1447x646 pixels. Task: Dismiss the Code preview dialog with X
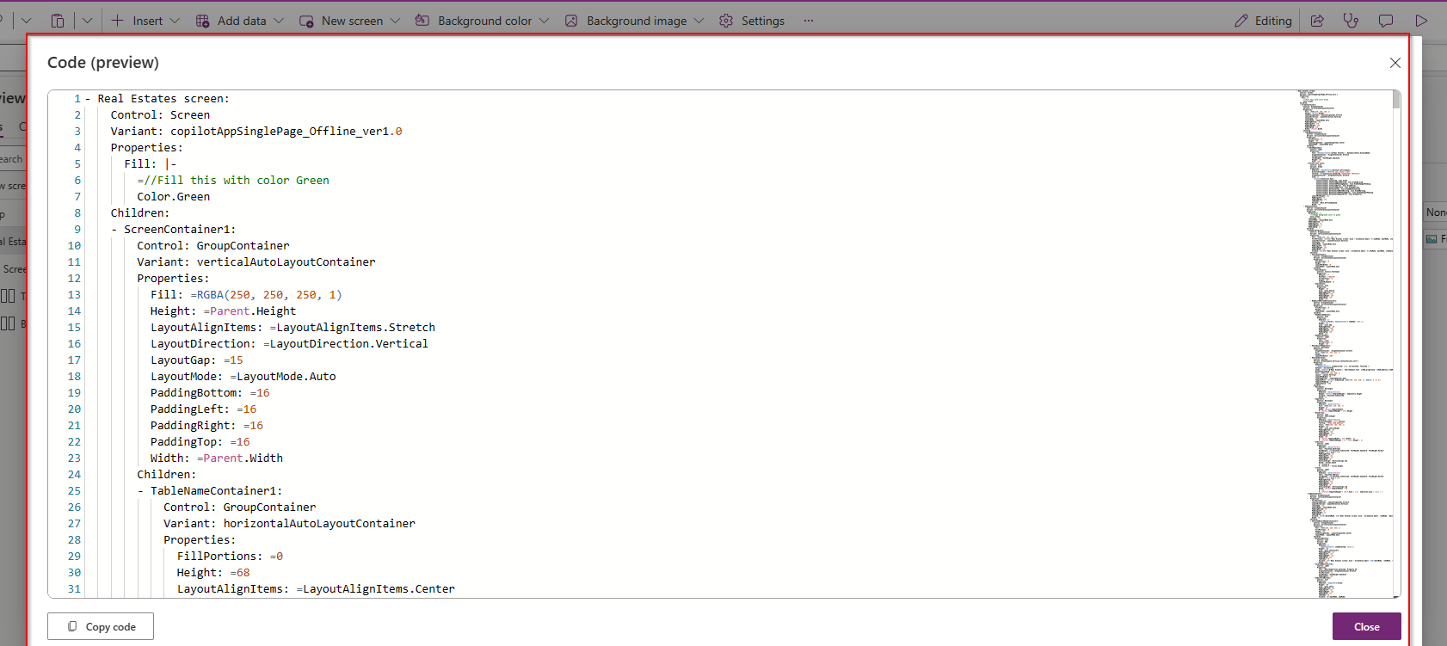pos(1395,63)
